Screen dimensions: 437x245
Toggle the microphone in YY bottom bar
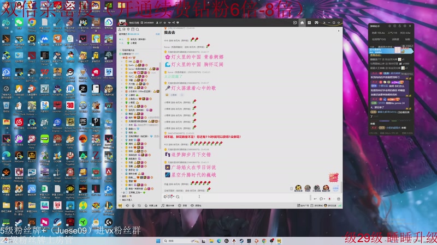coord(133,206)
